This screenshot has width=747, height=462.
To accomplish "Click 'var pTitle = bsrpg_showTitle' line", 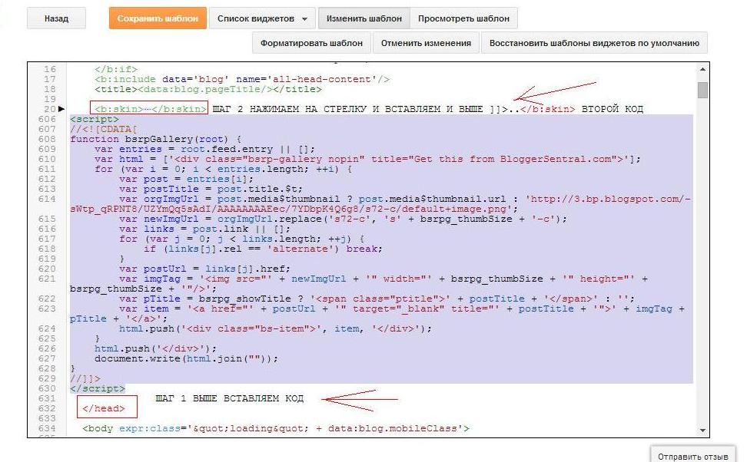I will click(x=377, y=299).
